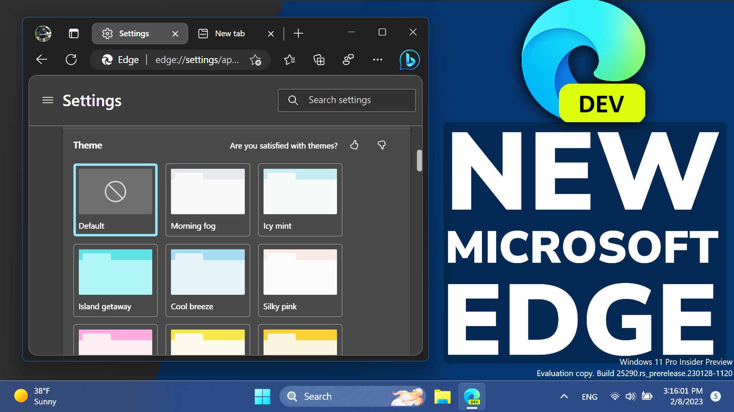Open the Favorites list icon
734x412 pixels.
coord(290,60)
